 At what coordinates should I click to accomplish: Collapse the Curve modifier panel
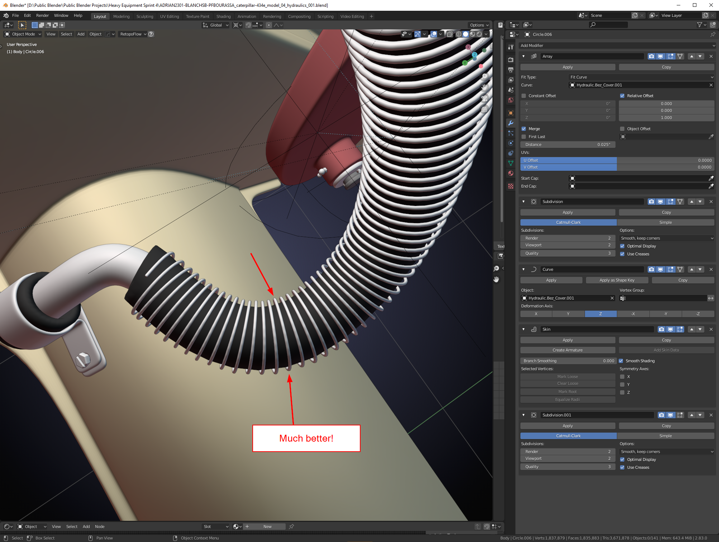click(523, 269)
